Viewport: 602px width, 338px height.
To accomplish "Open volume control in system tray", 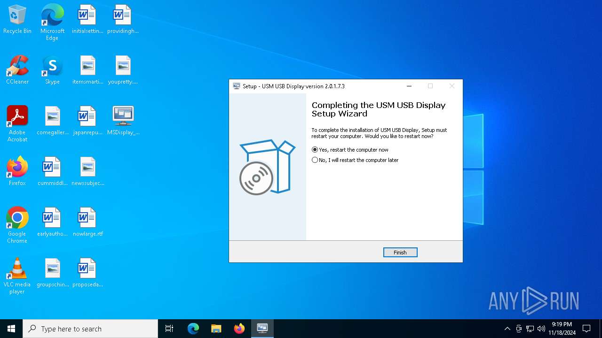I will click(541, 329).
